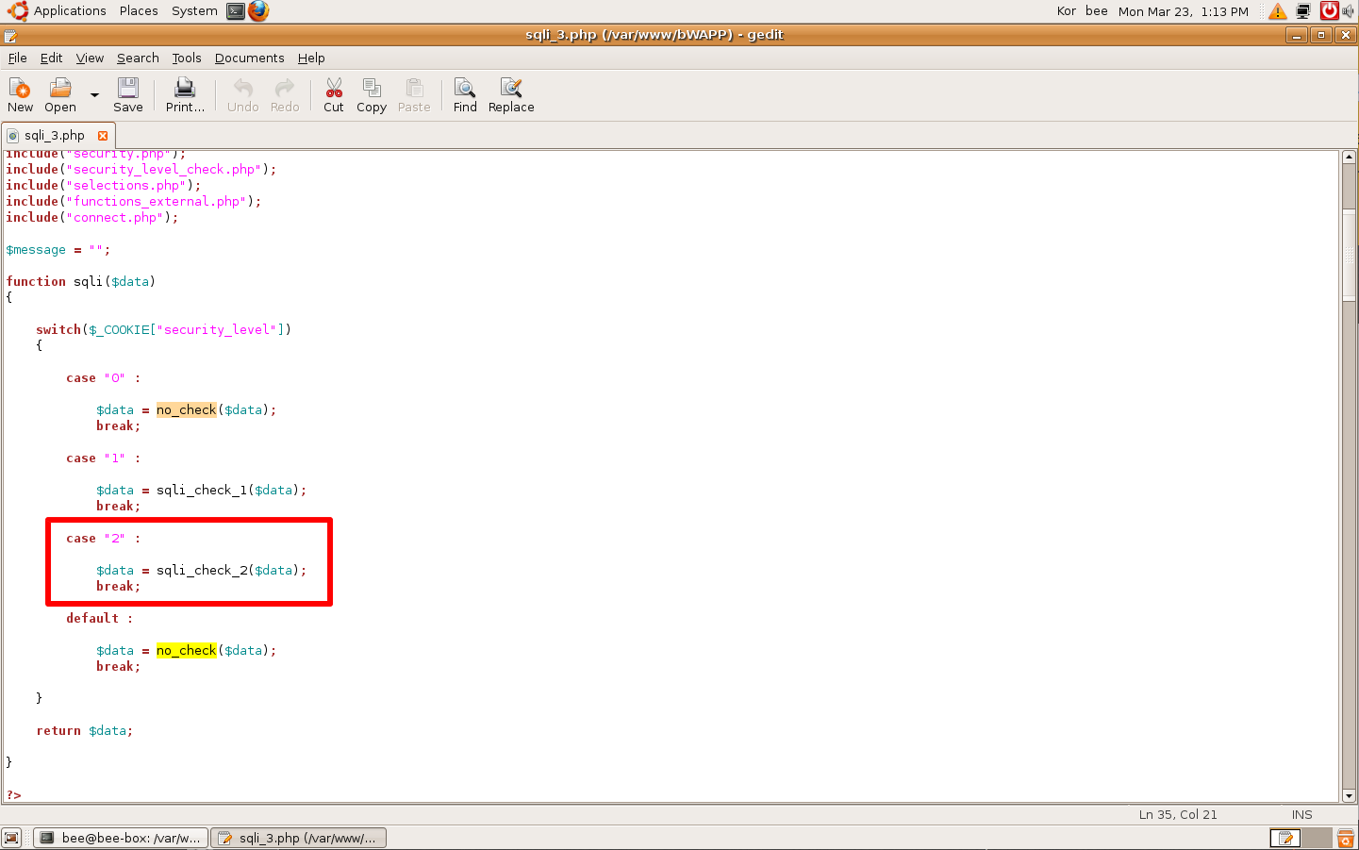Open the clock calendar Mon Mar 23
This screenshot has width=1359, height=850.
pos(1184,11)
